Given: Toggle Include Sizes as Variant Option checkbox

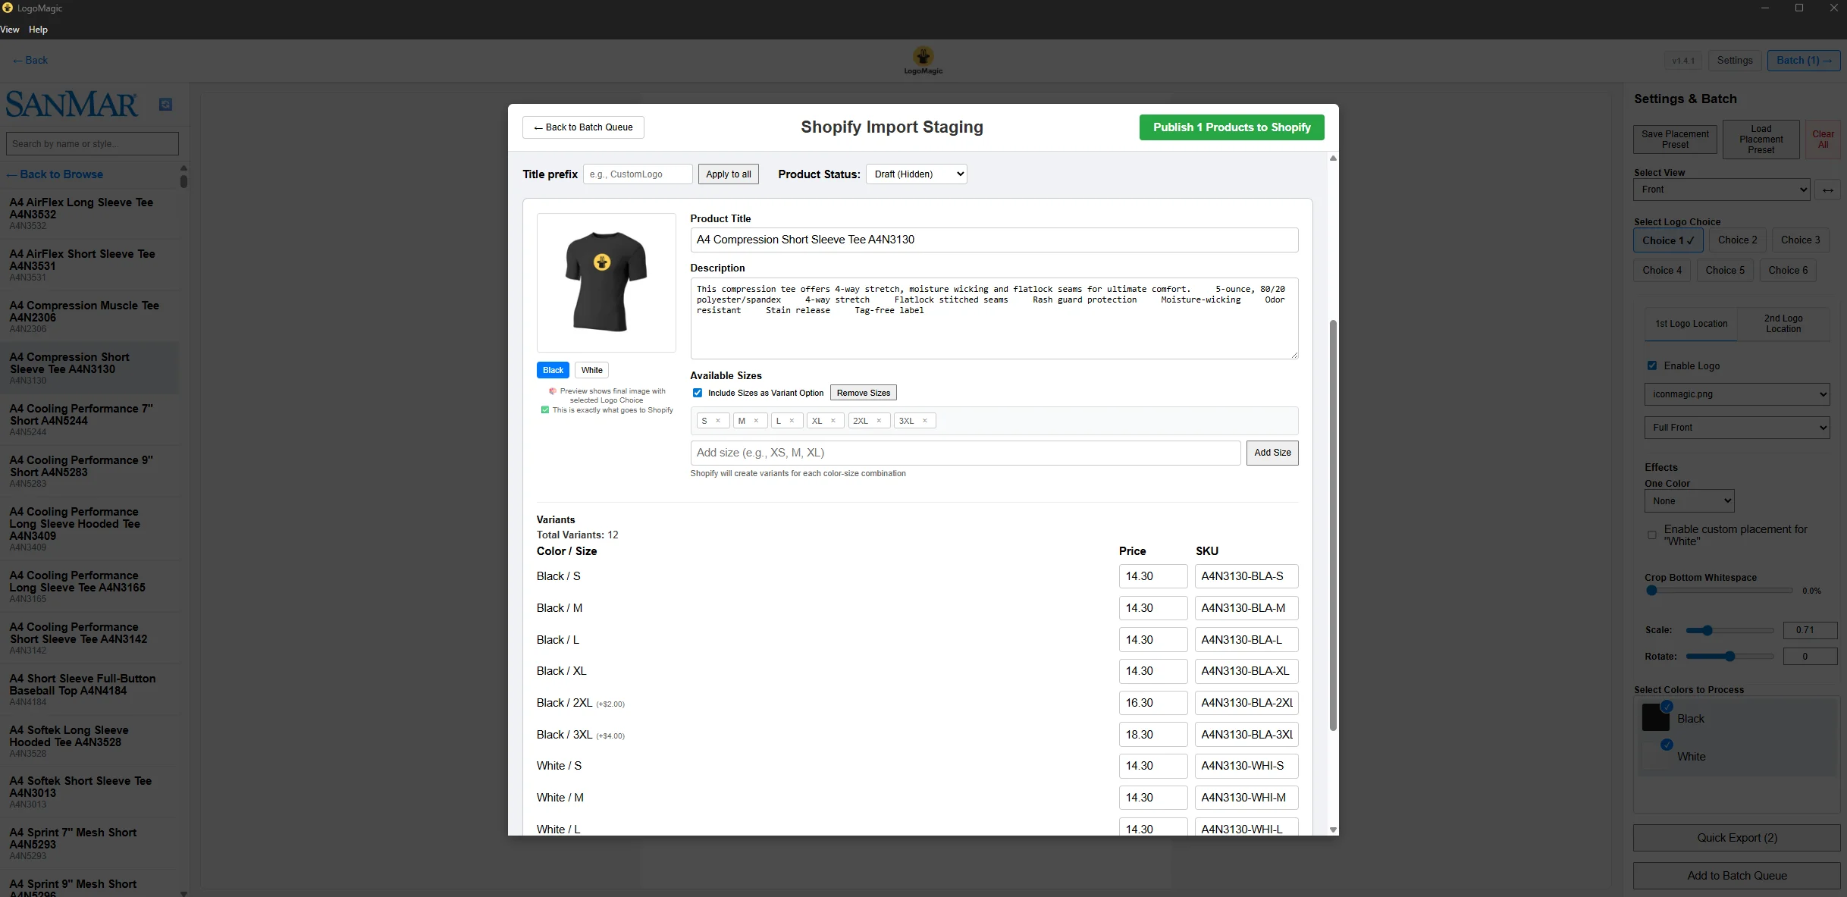Looking at the screenshot, I should [x=698, y=393].
